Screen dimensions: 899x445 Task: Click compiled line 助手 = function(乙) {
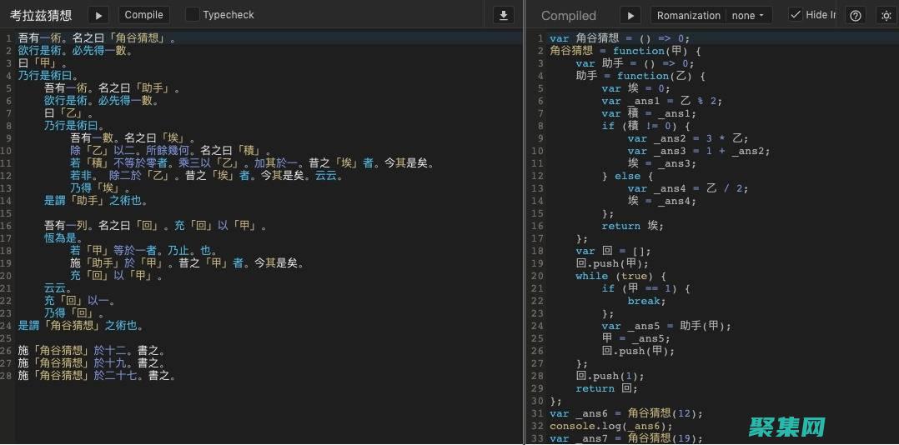pos(640,76)
